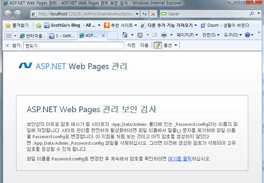Click the RSS feeds icon

(140, 35)
